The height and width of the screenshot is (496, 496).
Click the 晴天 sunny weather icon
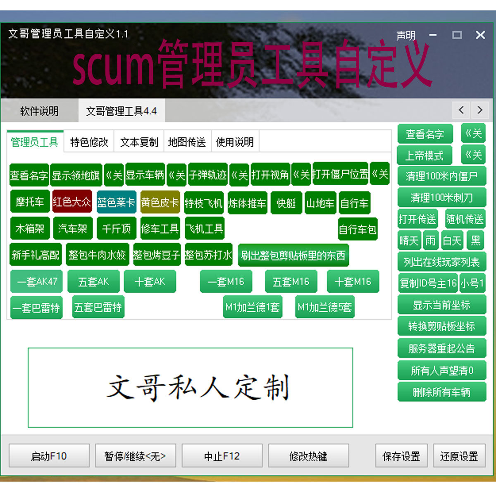coord(408,240)
